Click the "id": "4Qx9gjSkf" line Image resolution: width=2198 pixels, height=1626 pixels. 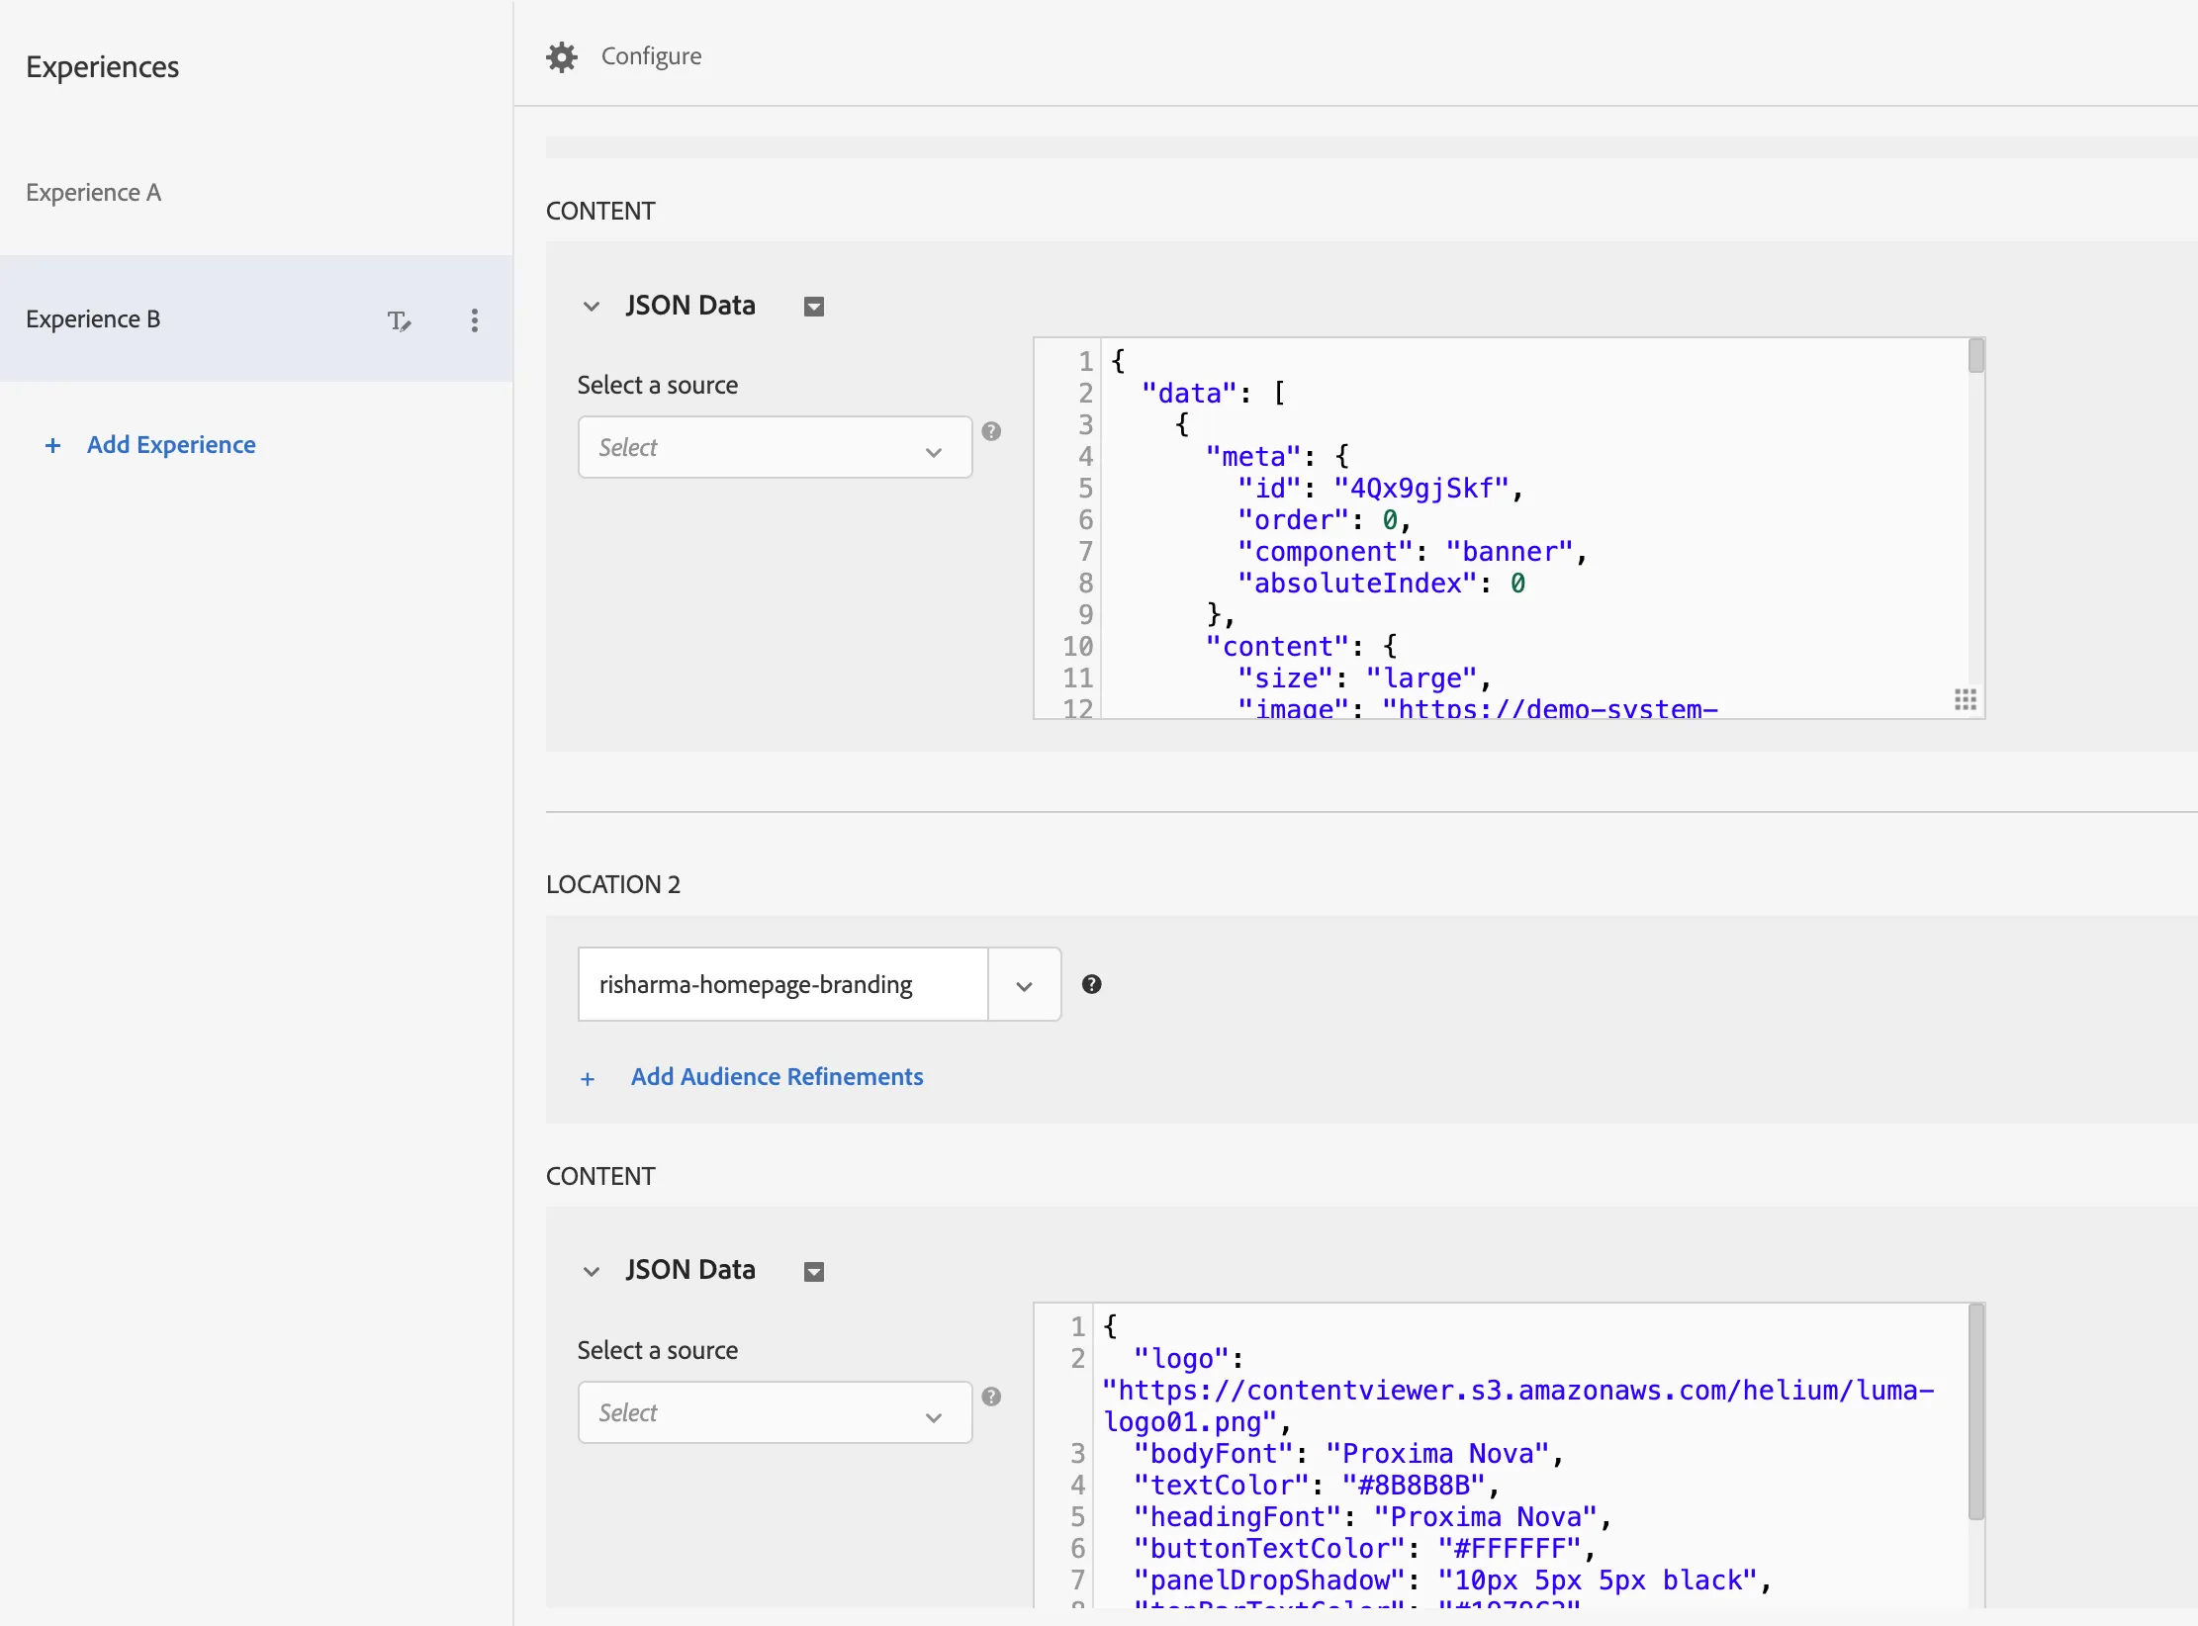1381,489
